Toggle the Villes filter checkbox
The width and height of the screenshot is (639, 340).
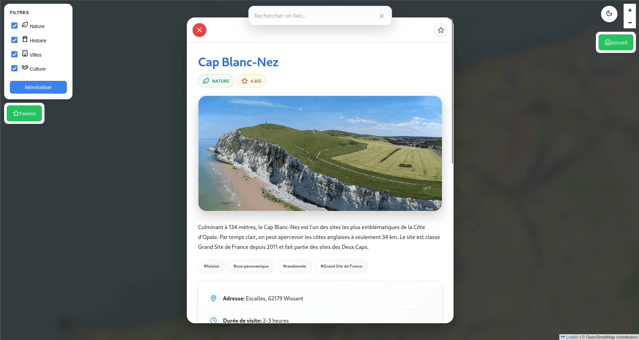pos(14,54)
